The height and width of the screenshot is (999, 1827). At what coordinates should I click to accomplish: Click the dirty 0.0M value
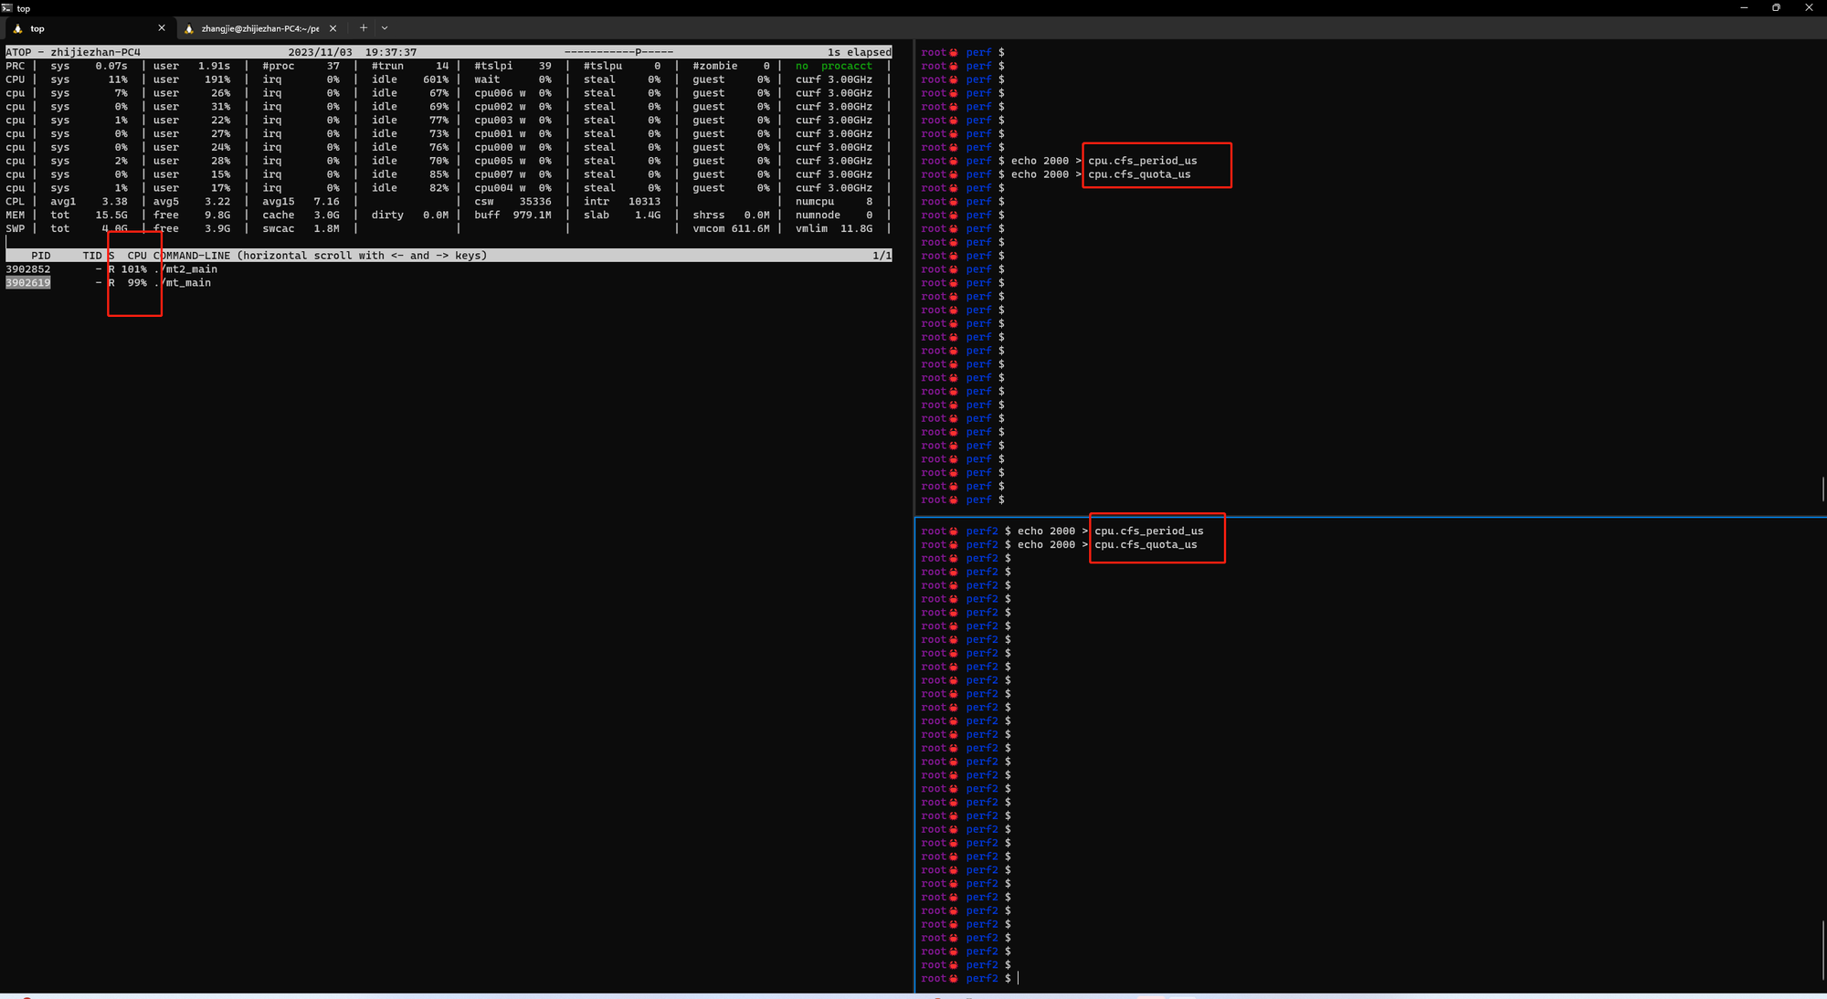pyautogui.click(x=410, y=216)
